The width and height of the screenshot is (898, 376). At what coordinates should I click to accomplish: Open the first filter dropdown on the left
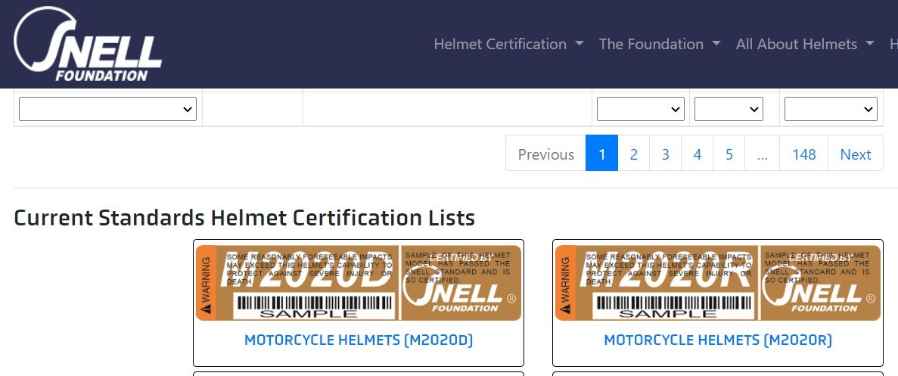(x=107, y=109)
